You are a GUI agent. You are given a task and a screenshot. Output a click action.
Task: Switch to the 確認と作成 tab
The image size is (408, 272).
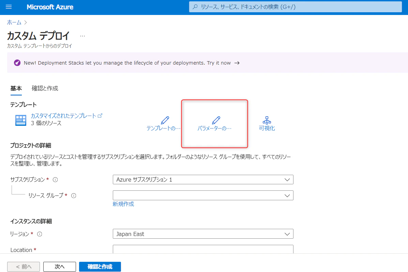(45, 88)
